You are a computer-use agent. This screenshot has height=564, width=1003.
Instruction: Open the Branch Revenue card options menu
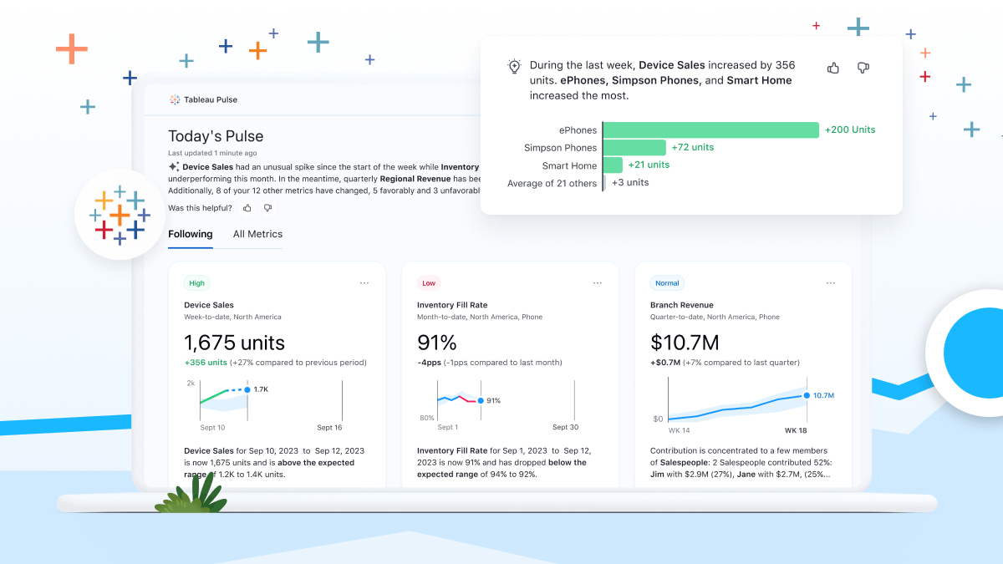[830, 283]
